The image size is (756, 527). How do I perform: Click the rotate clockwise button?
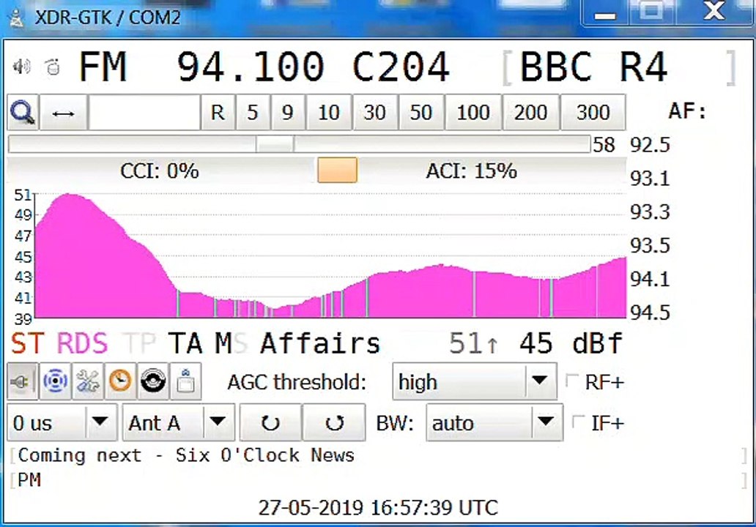pos(334,423)
